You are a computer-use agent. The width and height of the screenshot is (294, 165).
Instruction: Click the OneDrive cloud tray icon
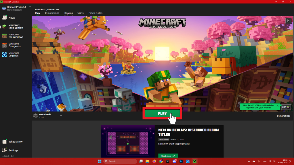click(x=254, y=161)
